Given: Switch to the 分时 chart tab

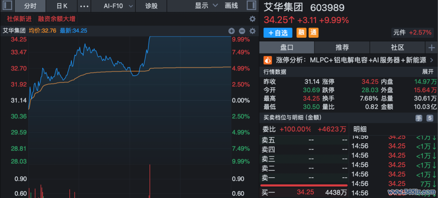Looking at the screenshot, I should point(30,6).
